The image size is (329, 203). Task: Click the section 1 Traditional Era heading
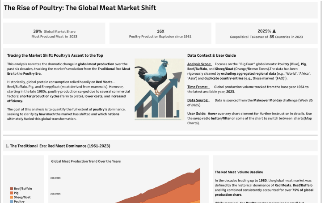tap(58, 146)
